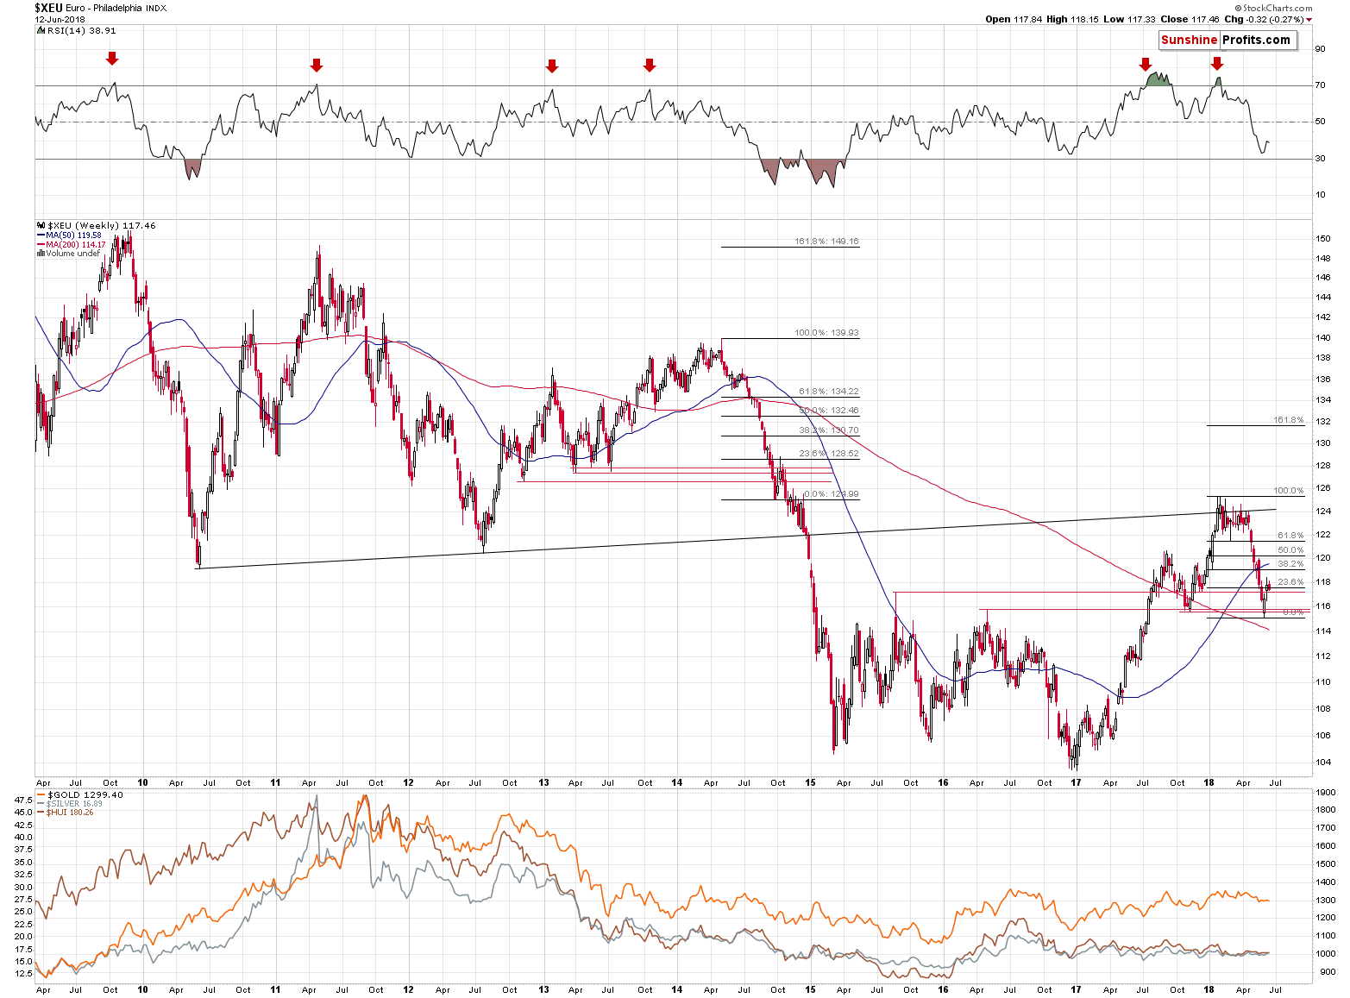The height and width of the screenshot is (998, 1350).
Task: Click the $SILVER 16.89 legend text
Action: click(73, 804)
